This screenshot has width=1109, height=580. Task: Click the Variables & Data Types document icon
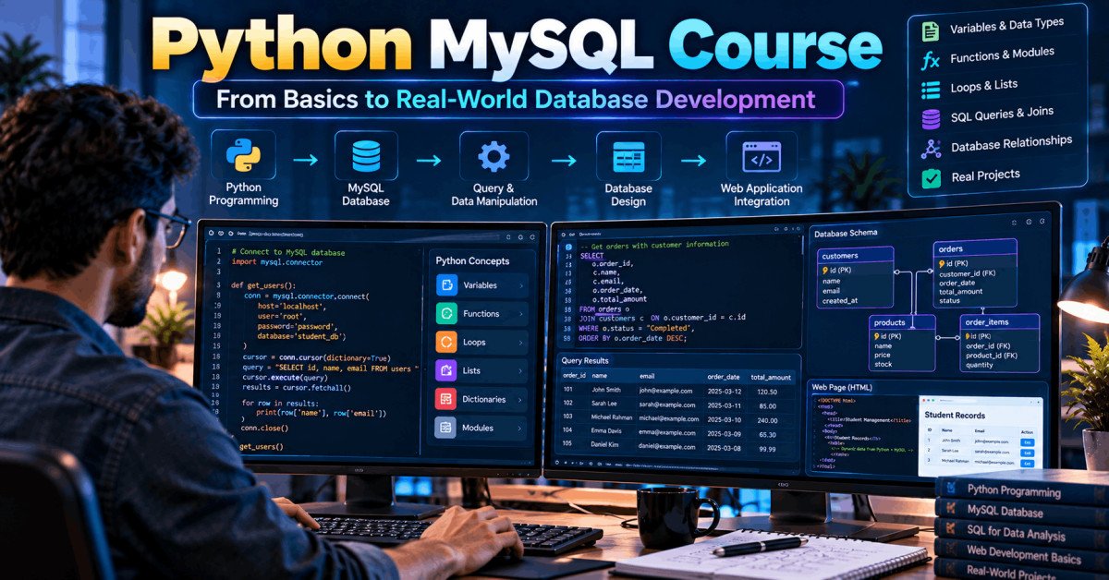tap(931, 31)
